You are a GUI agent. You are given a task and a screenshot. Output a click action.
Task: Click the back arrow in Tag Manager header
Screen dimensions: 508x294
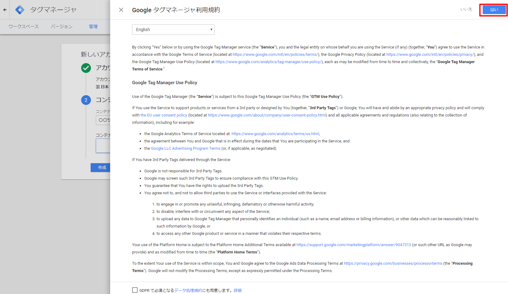(5, 10)
